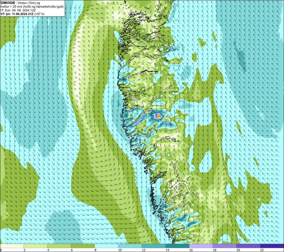Image resolution: width=284 pixels, height=252 pixels.
Task: Click the initial time 'IT: Sun. 09. 06. 2024 12Z'
Action: point(18,10)
